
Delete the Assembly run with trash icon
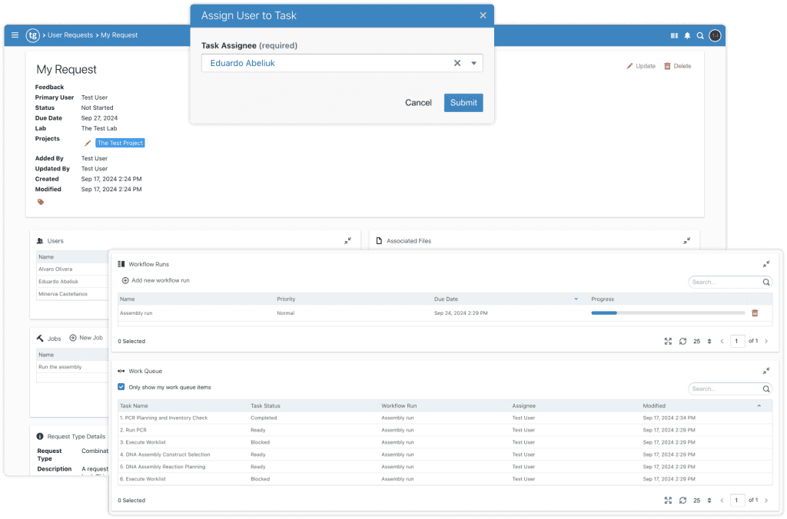pos(755,312)
